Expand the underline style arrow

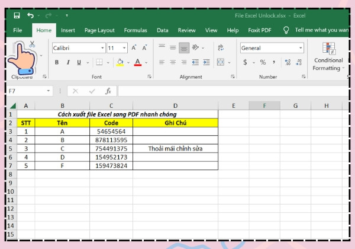(88, 63)
